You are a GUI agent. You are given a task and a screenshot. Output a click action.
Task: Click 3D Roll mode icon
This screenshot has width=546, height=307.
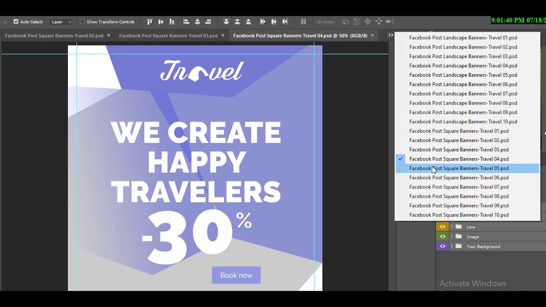click(357, 22)
